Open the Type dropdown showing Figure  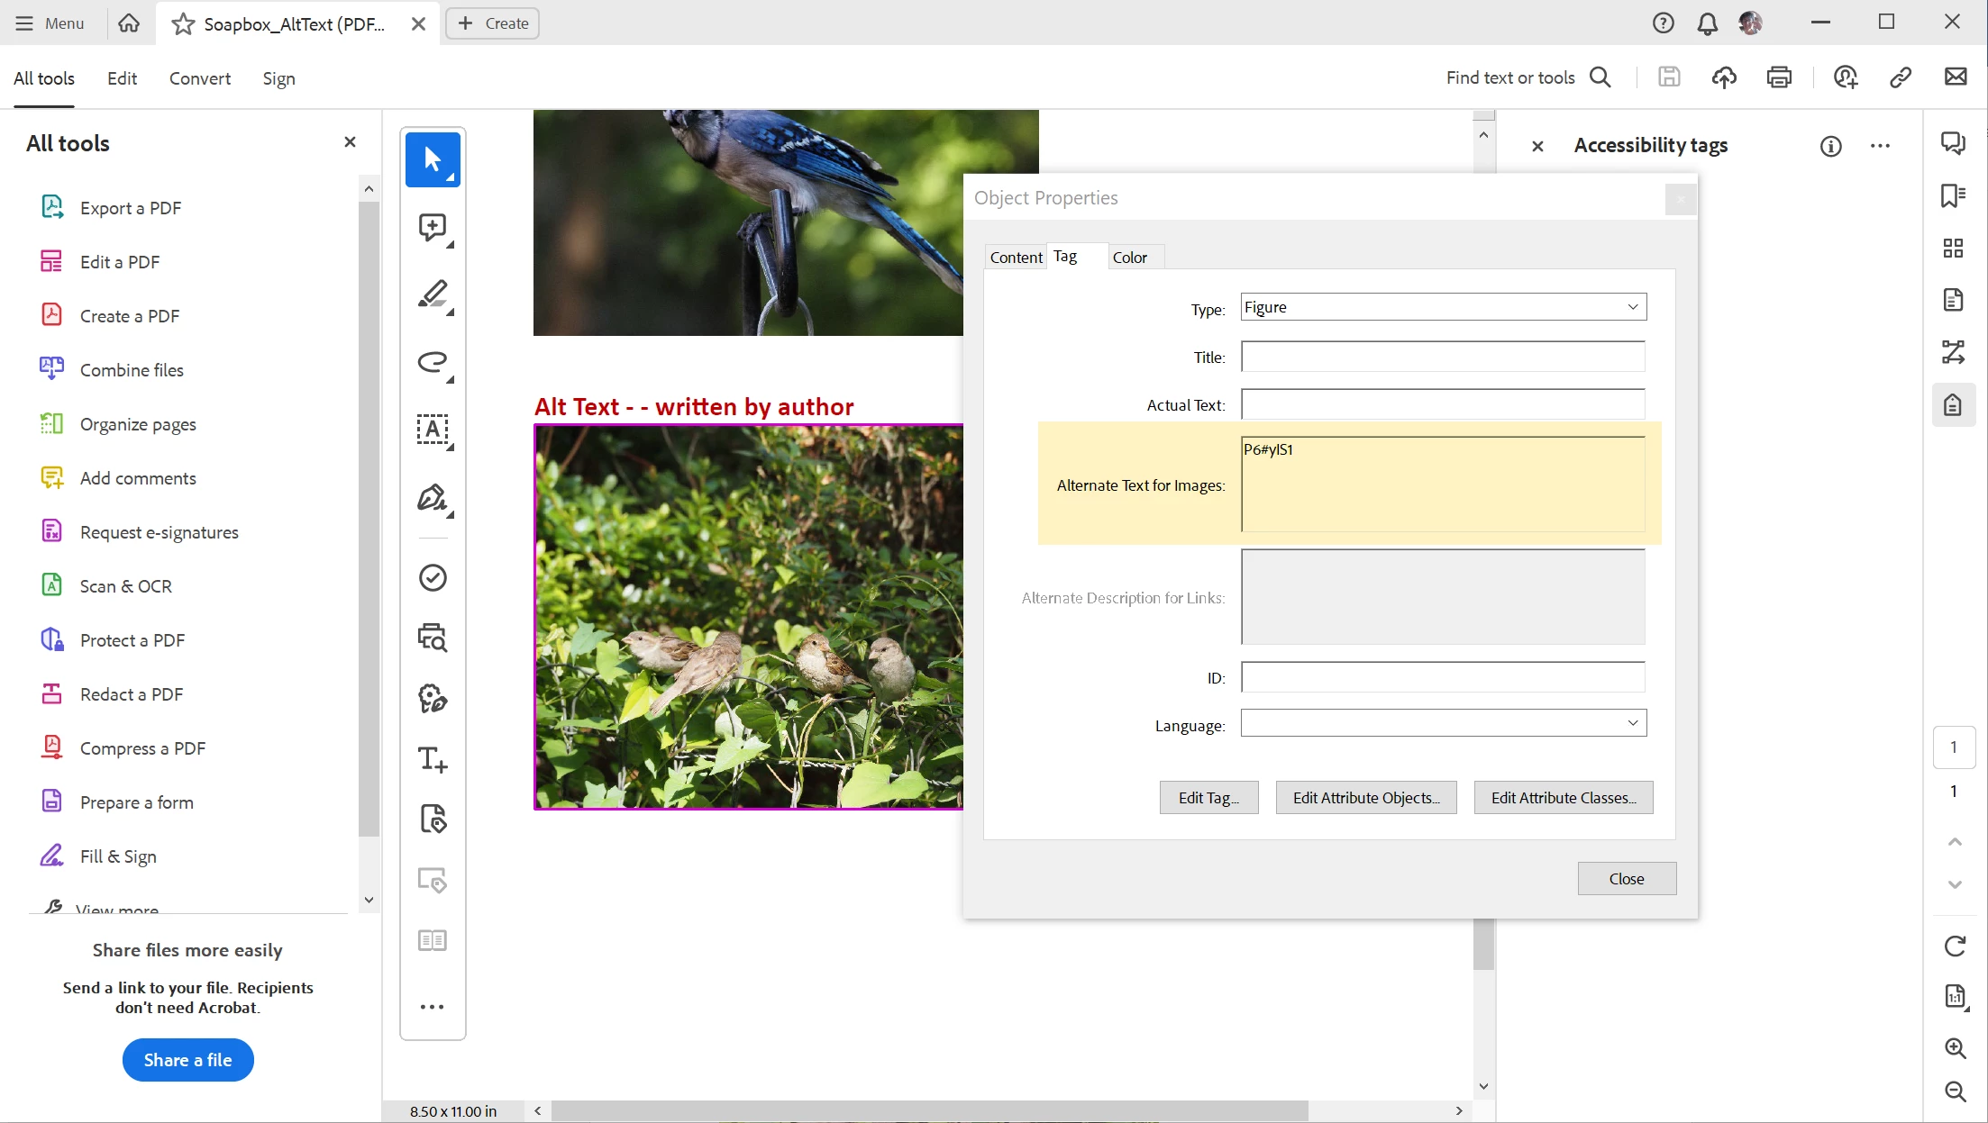[1443, 307]
